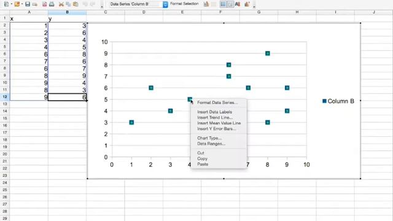Click cell B1 containing y
This screenshot has height=221, width=393.
(67, 18)
